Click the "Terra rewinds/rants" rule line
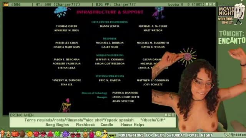This screenshot has height=138, width=246. coord(79,120)
